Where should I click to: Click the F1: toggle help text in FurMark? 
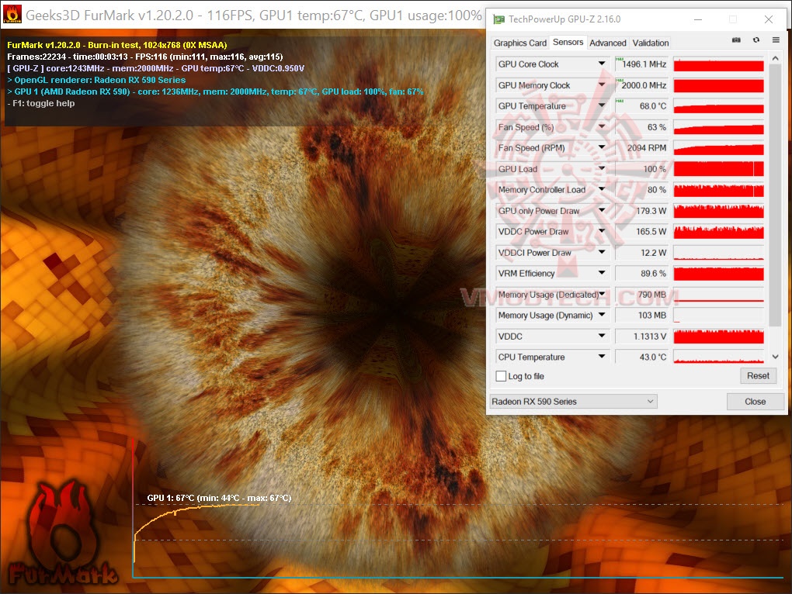coord(41,103)
